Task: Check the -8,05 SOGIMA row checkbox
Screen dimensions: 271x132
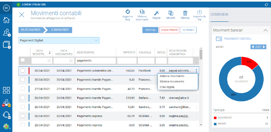Action: click(x=23, y=125)
